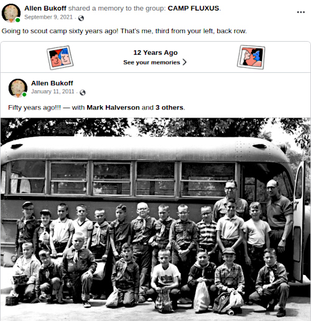
Task: Click the green online status dot on the top avatar
Action: pos(18,20)
